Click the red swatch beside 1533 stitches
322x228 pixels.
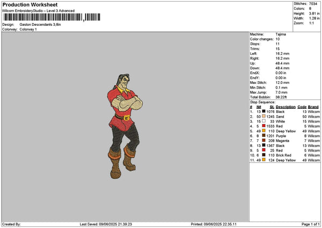pyautogui.click(x=264, y=126)
